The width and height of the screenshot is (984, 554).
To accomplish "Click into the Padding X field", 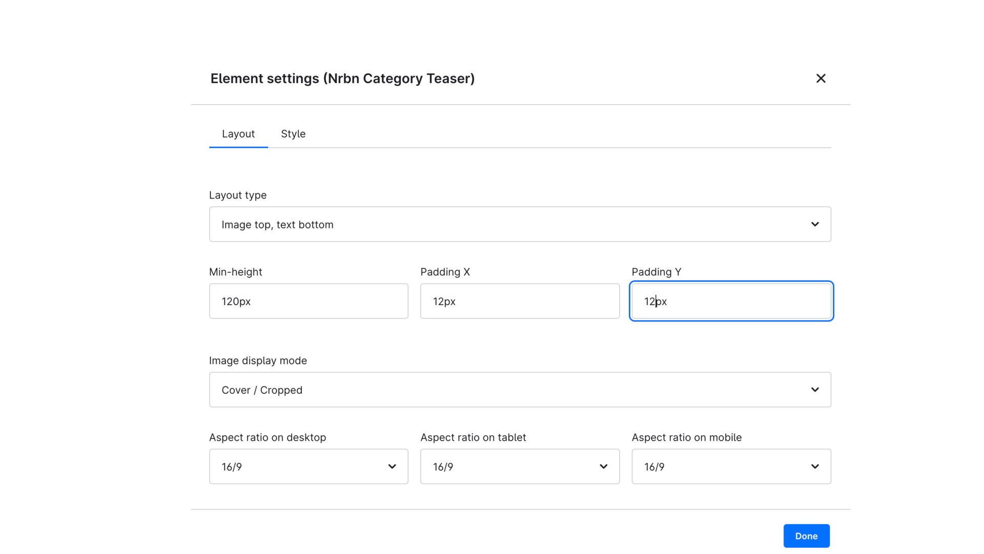I will (x=520, y=301).
